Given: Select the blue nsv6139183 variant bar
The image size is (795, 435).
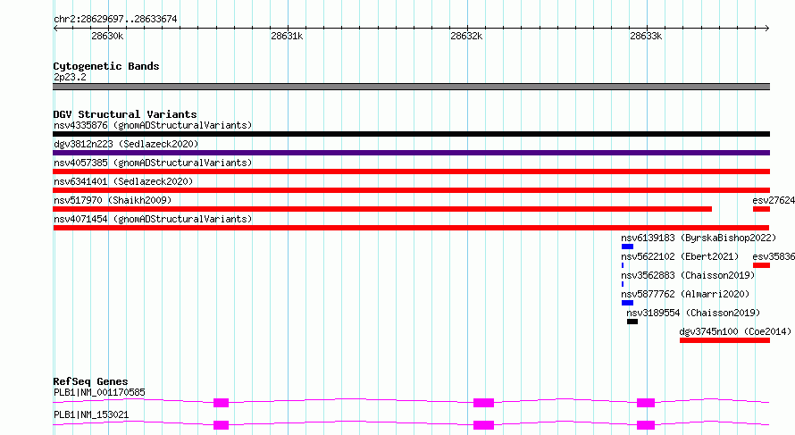Looking at the screenshot, I should [628, 247].
